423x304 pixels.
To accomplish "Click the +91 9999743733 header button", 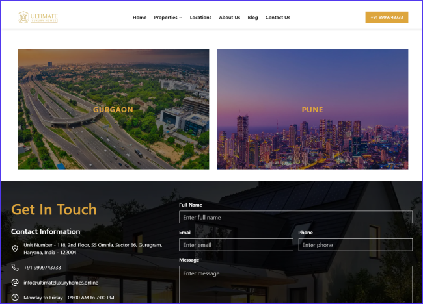I will (387, 18).
